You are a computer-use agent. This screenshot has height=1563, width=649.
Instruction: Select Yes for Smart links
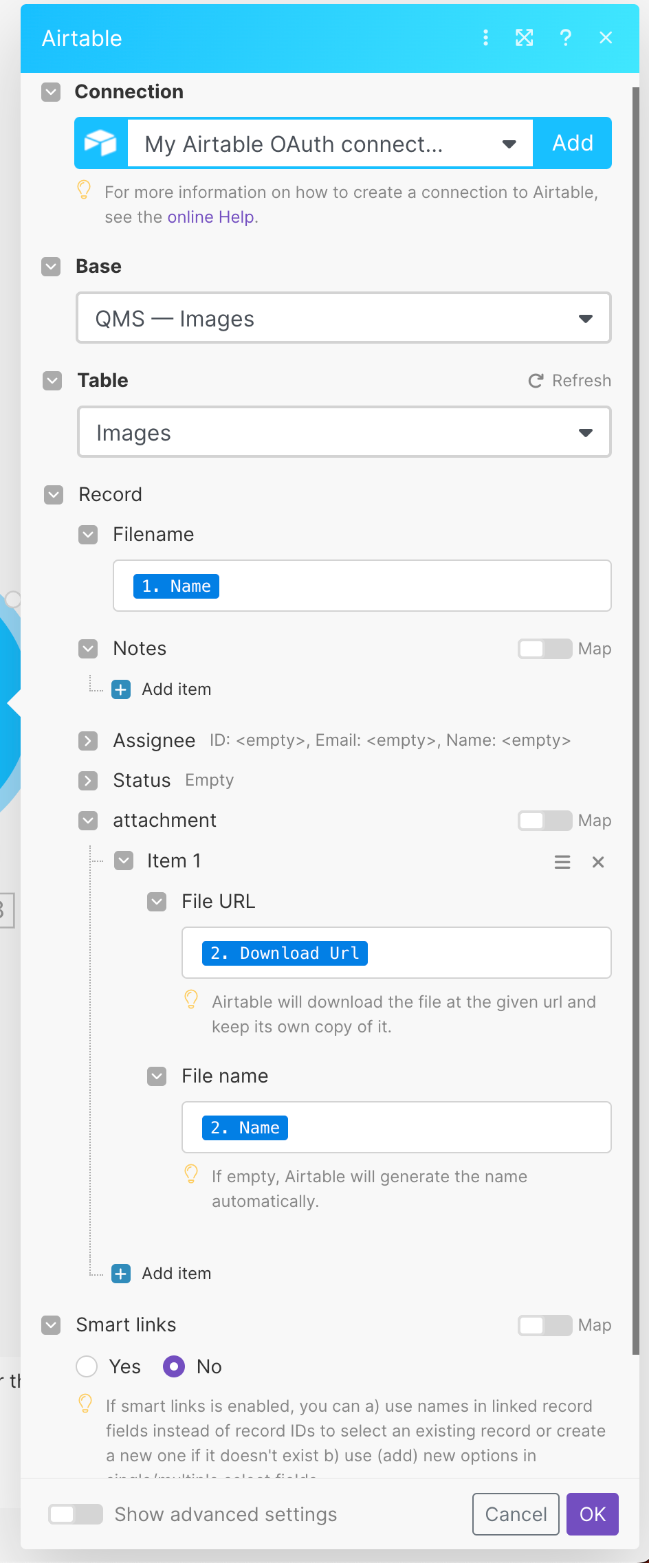tap(87, 1366)
